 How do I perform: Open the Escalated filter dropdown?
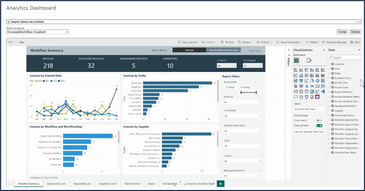tap(227, 66)
